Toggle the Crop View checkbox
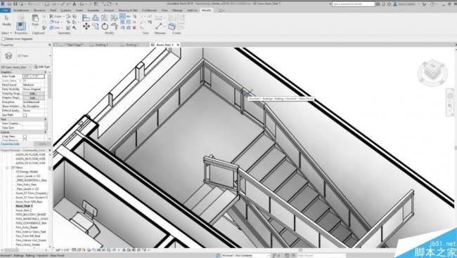Screen dimensions: 457x258 (25, 136)
